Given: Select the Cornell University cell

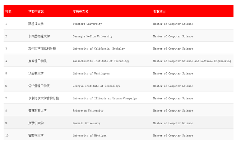Looking at the screenshot, I should tap(87, 123).
